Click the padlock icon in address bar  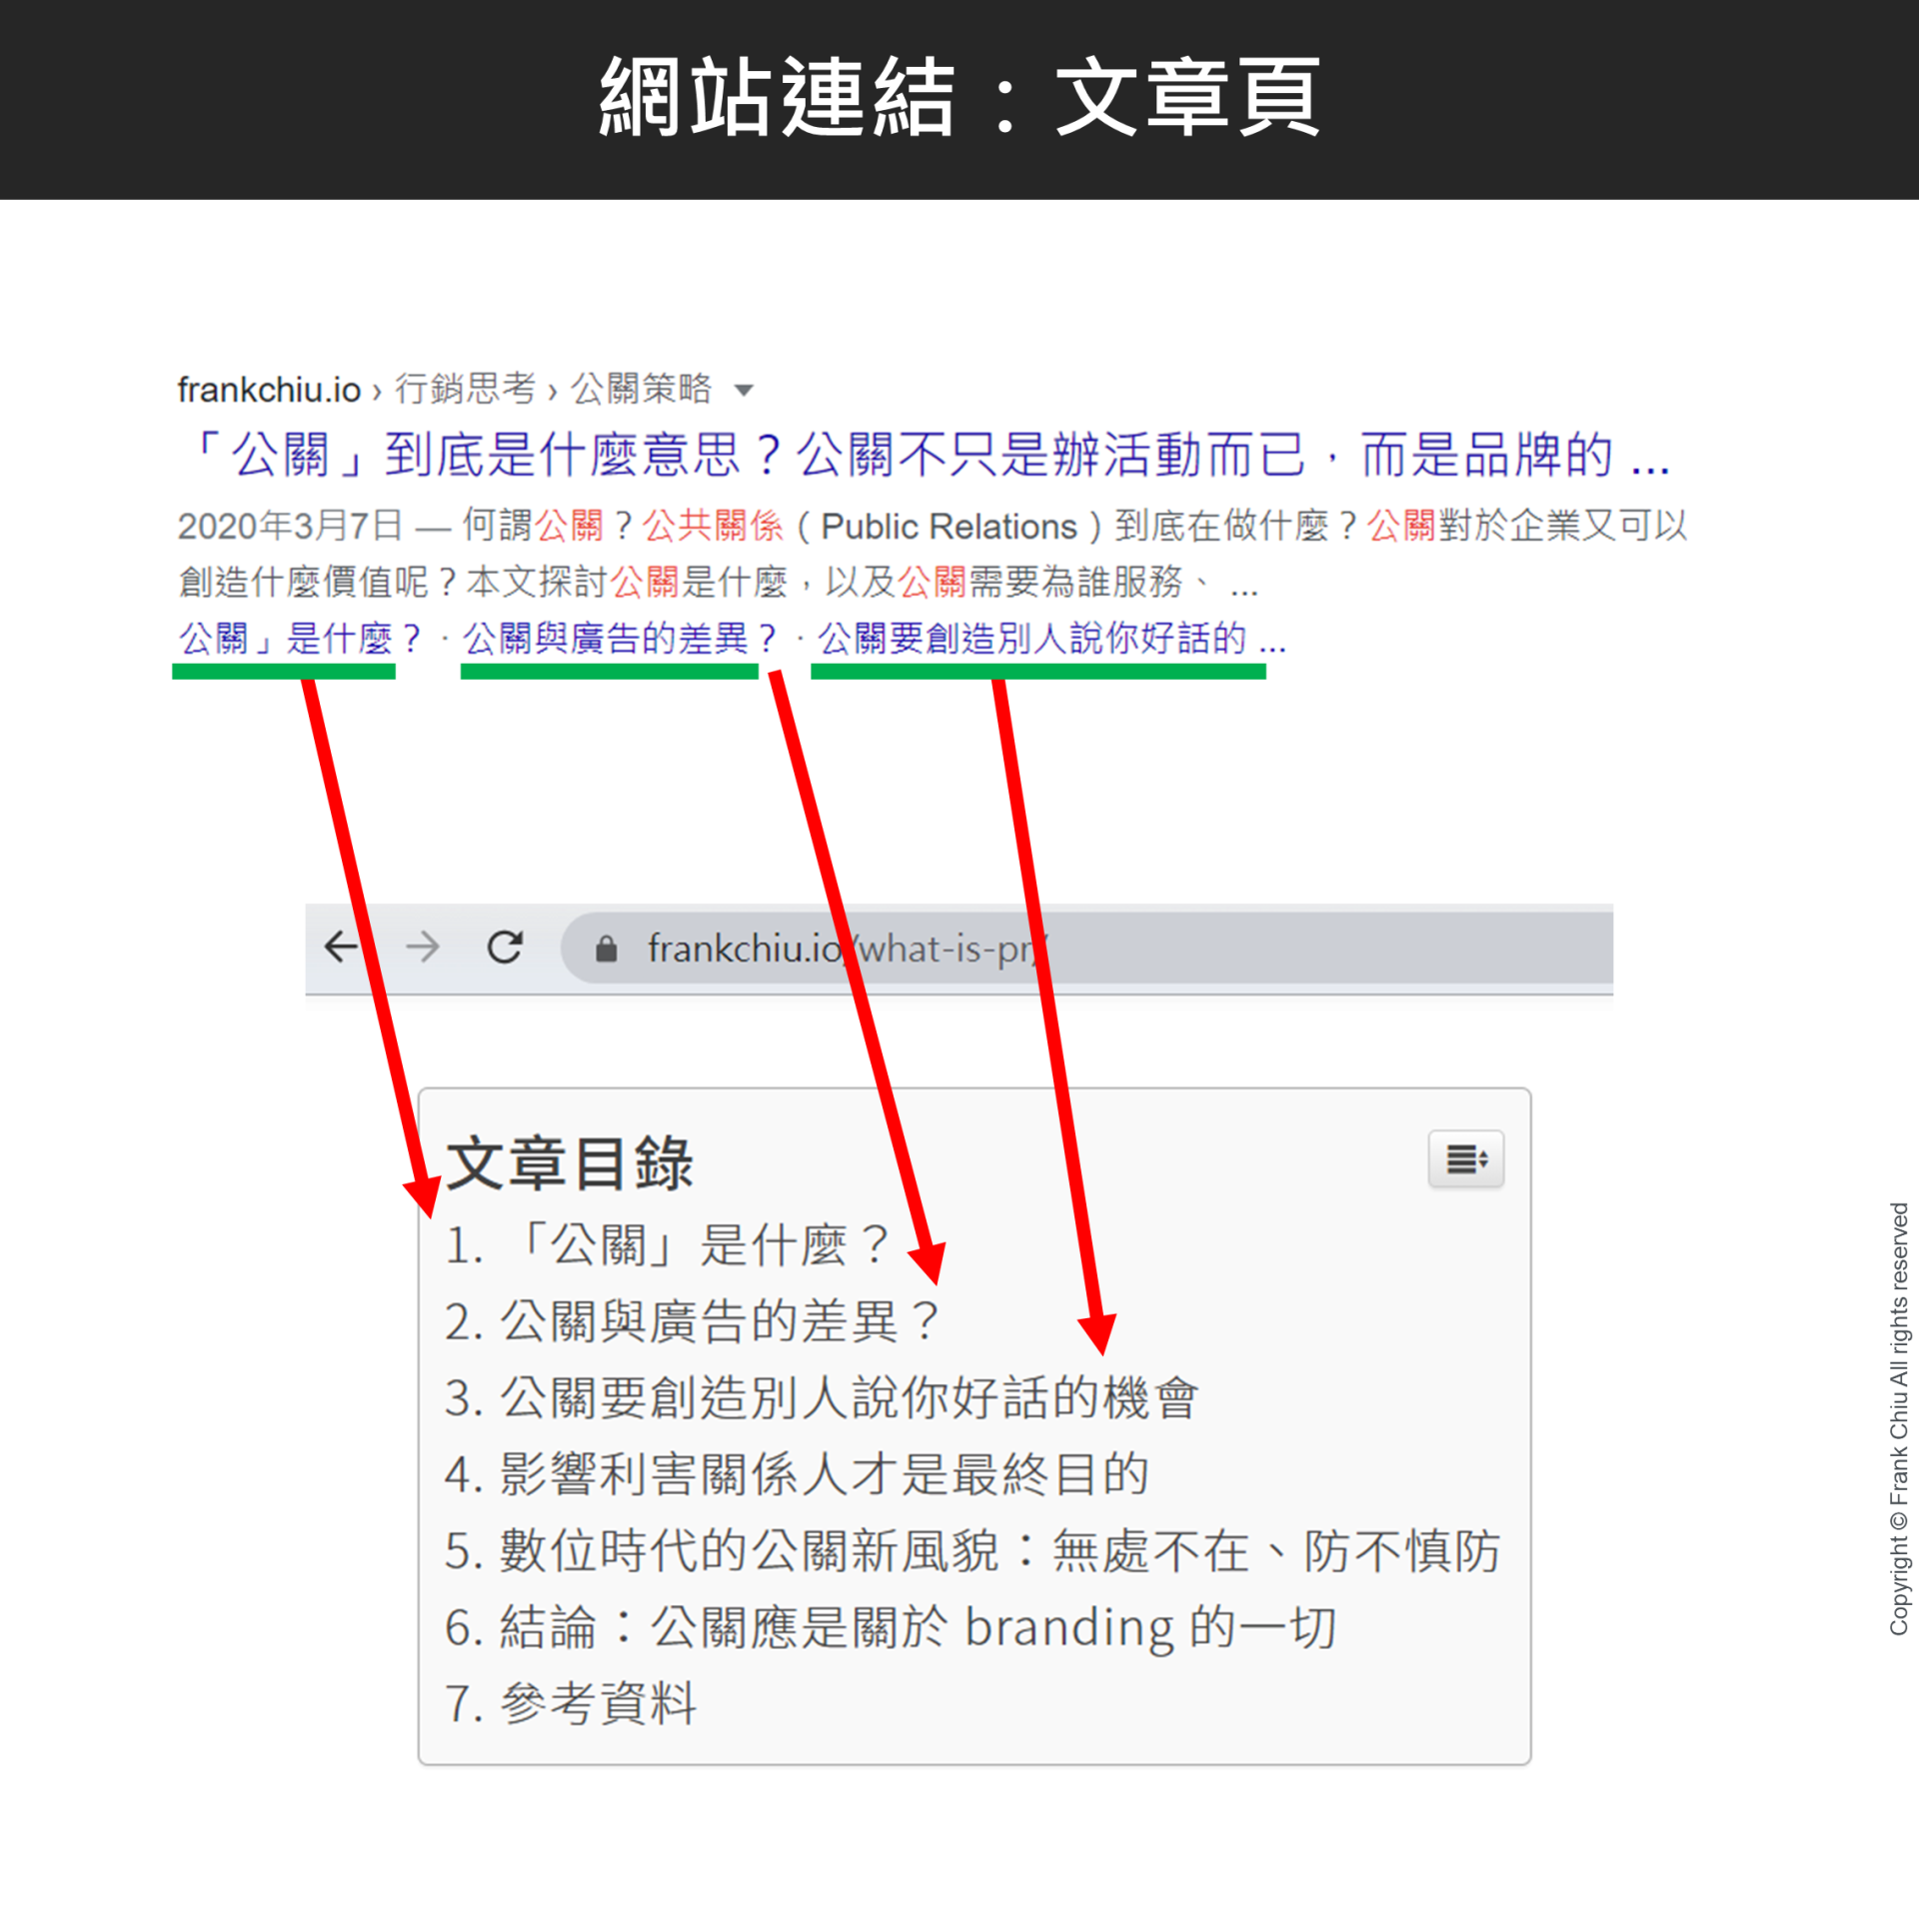click(606, 949)
